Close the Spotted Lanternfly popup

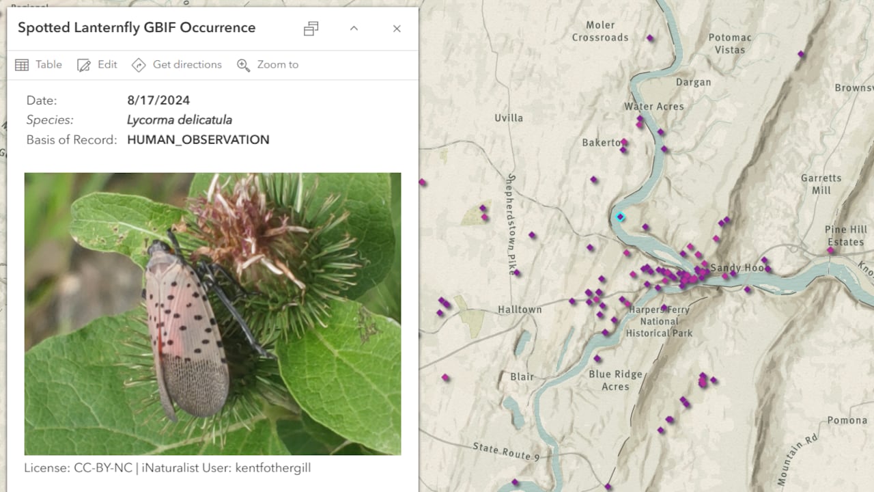click(397, 29)
